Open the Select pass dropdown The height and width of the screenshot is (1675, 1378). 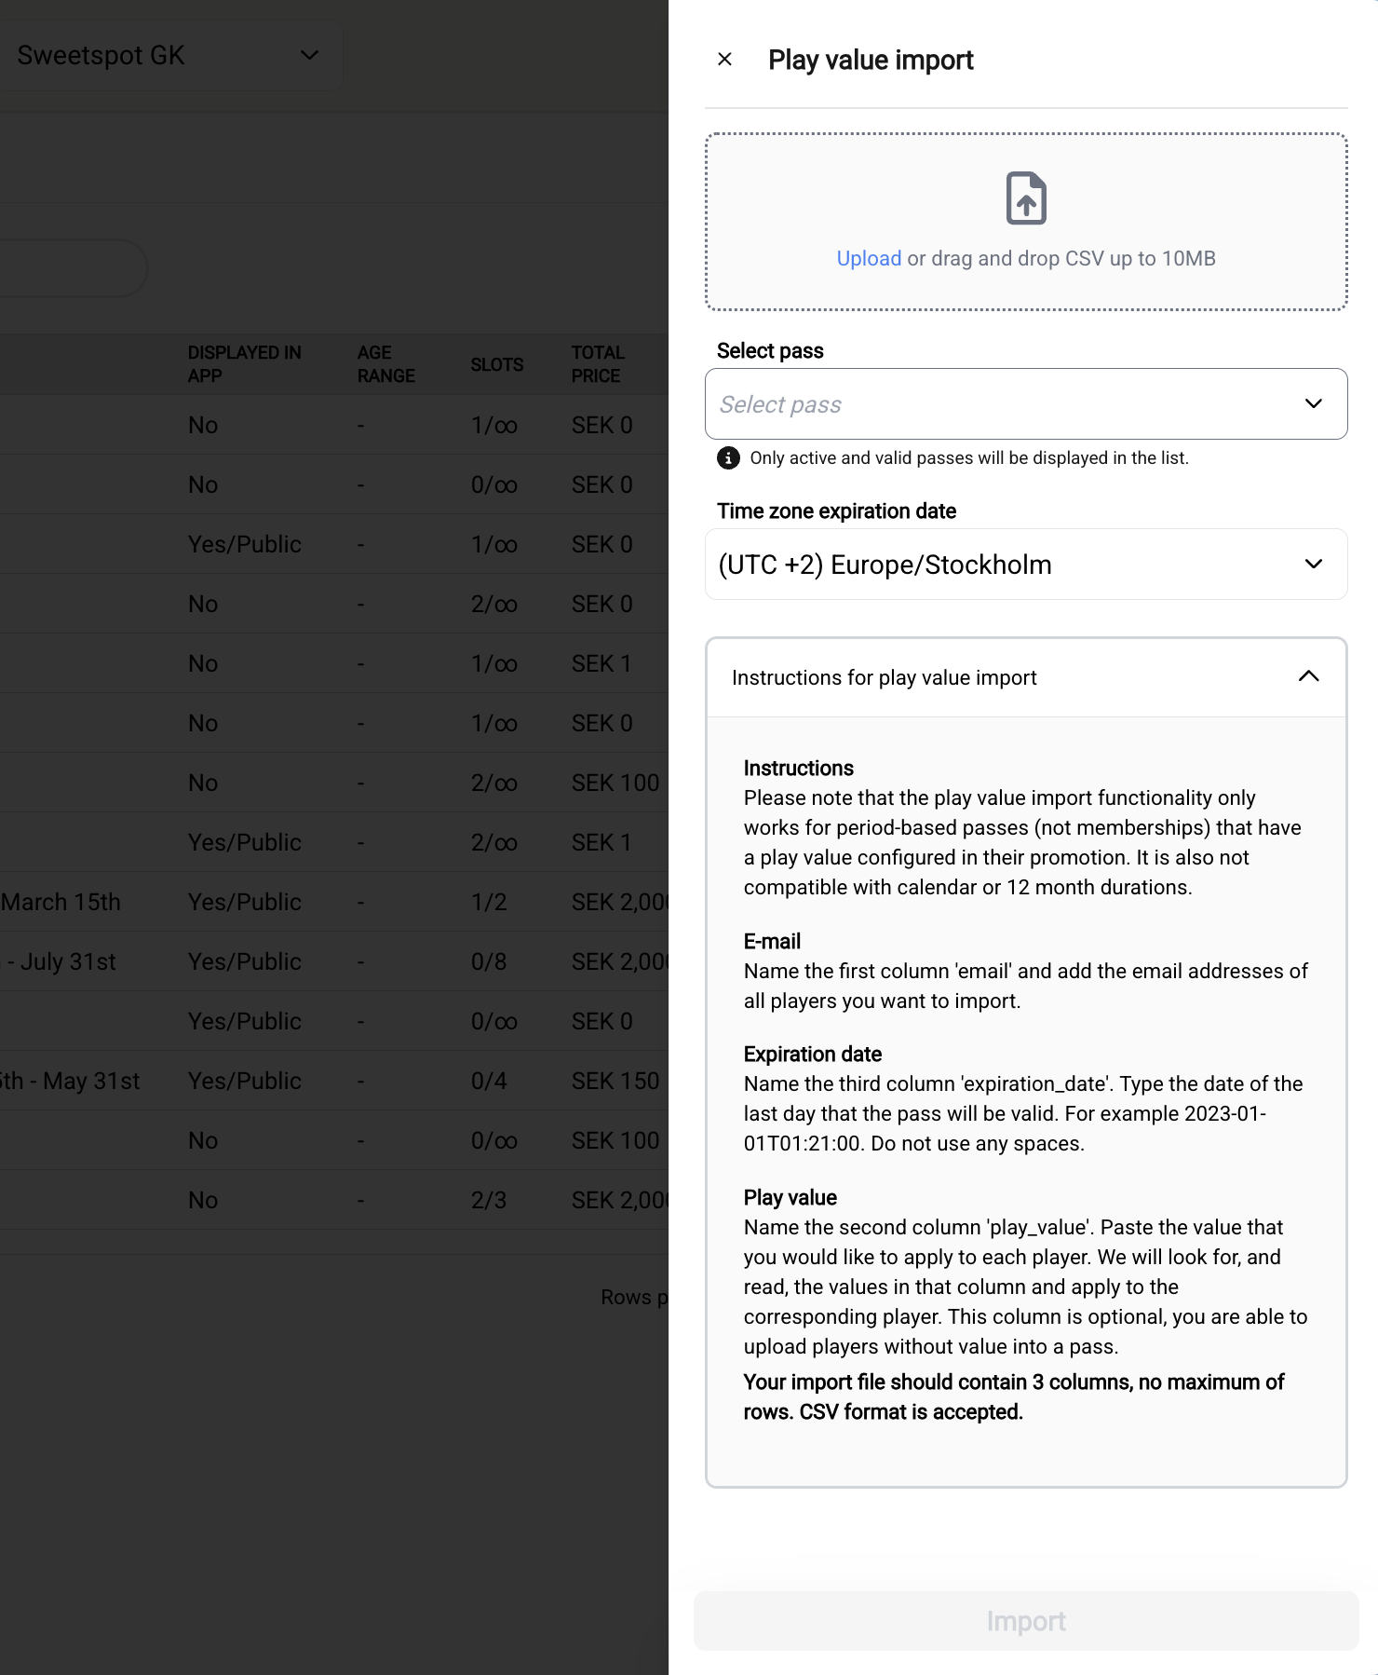pyautogui.click(x=1006, y=404)
